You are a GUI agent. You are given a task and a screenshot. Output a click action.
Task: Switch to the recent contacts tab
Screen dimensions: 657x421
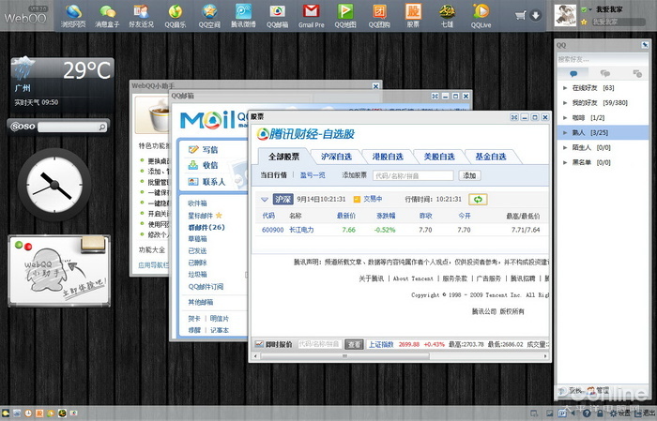point(637,74)
